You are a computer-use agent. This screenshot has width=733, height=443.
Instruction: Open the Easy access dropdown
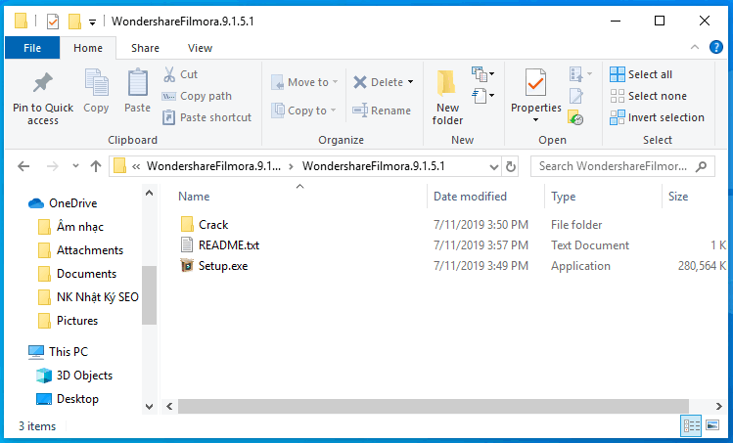tap(482, 95)
